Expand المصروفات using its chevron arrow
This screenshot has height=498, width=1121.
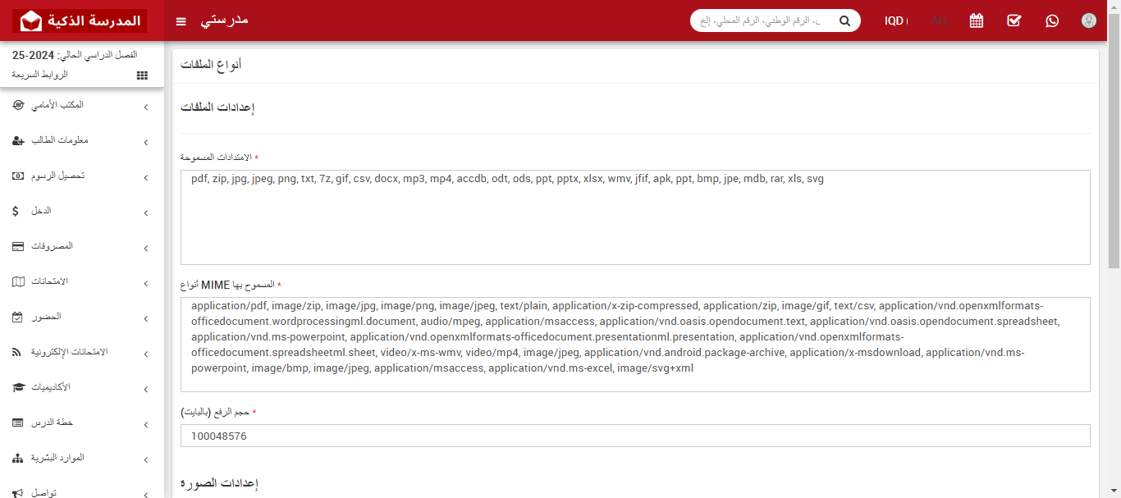click(x=145, y=249)
